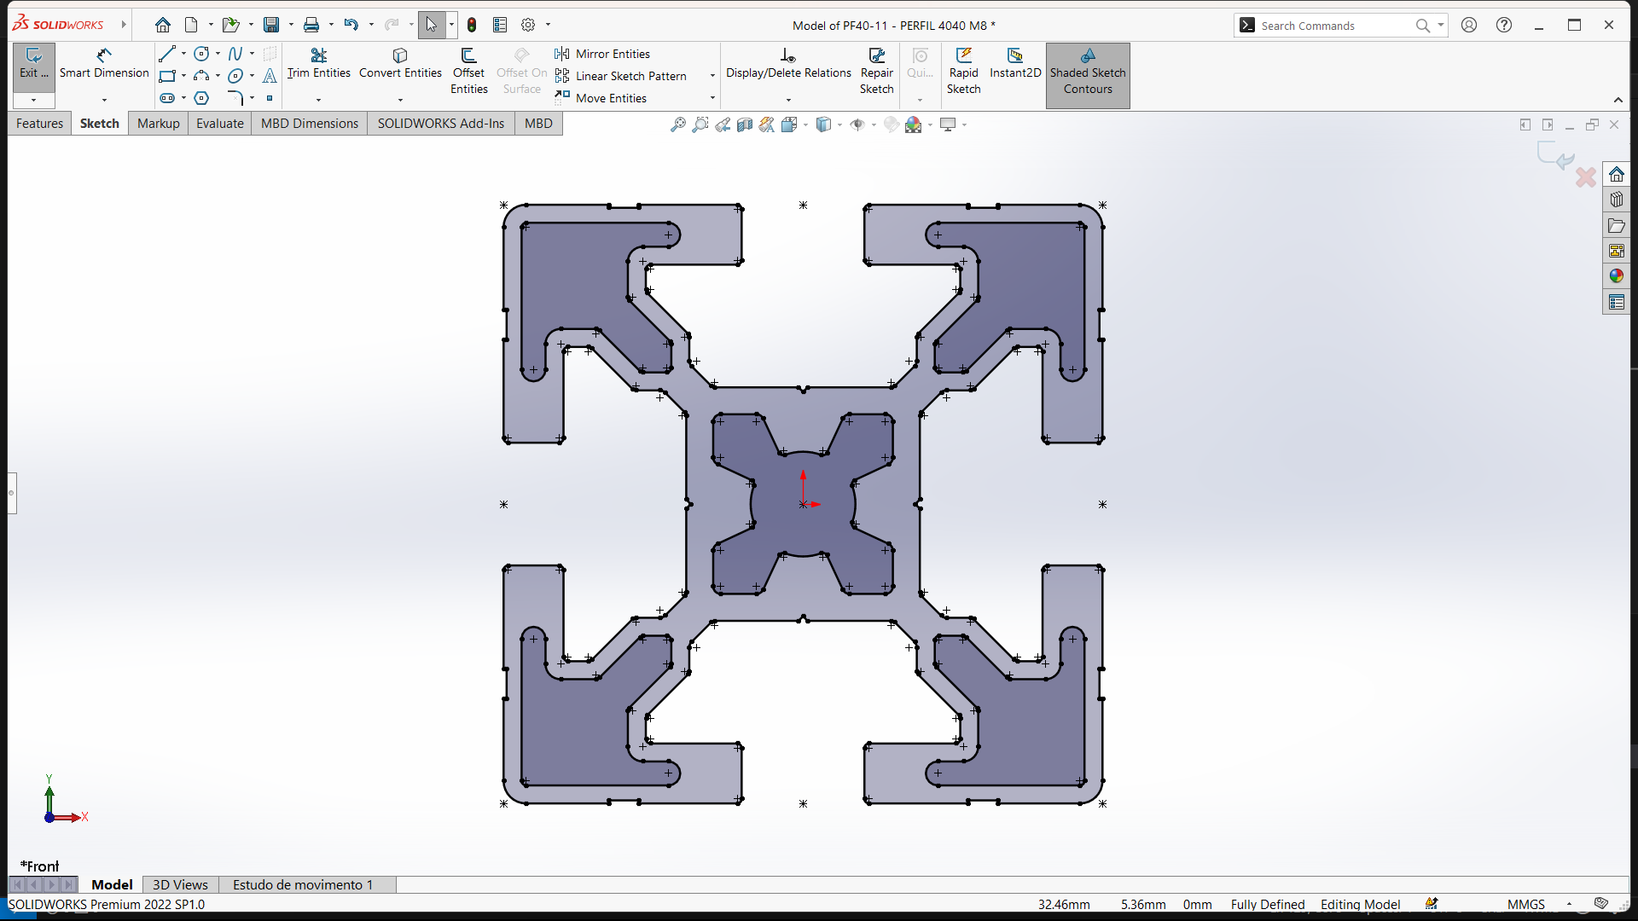The width and height of the screenshot is (1638, 921).
Task: Click the New document icon
Action: coord(191,25)
